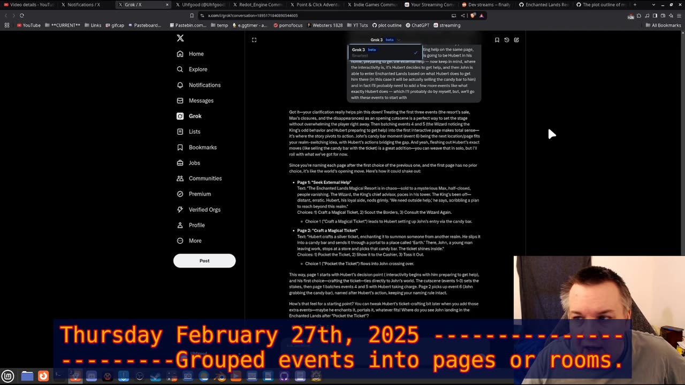This screenshot has height=385, width=685.
Task: Open Websters 1828 bookmark
Action: pyautogui.click(x=324, y=25)
